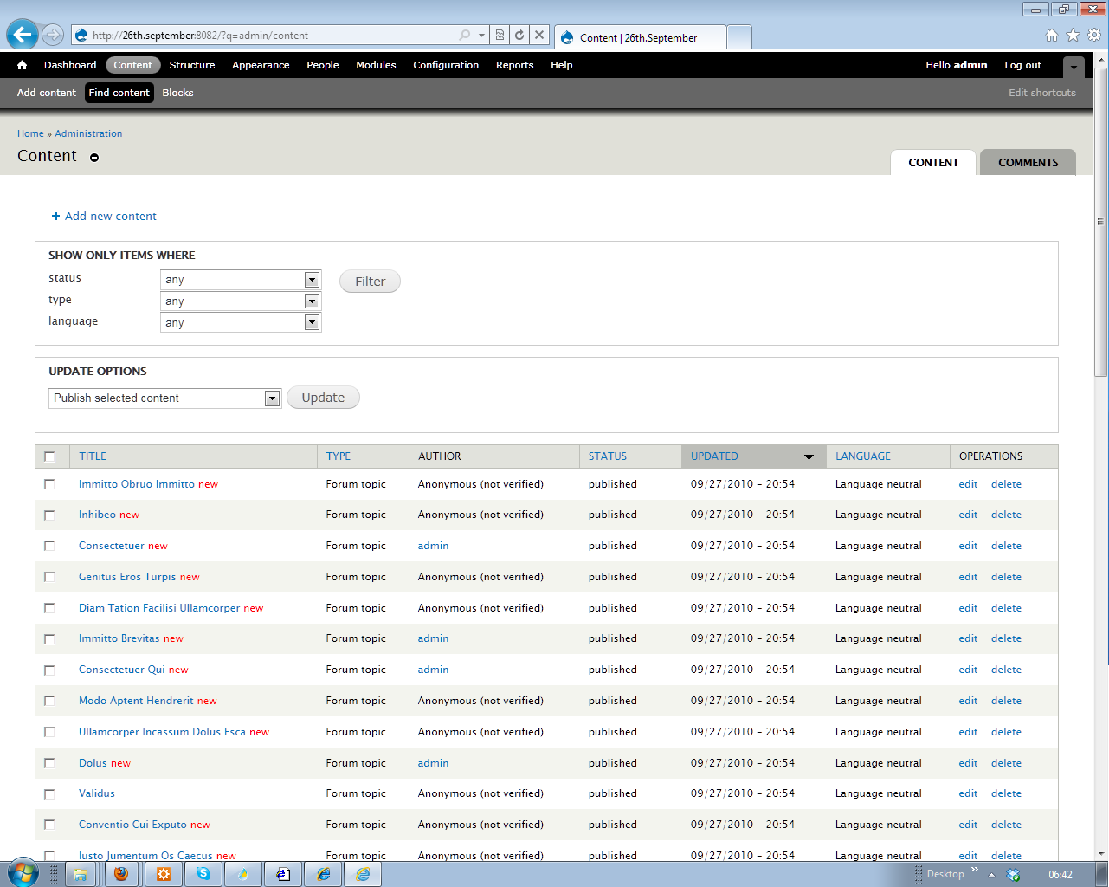
Task: Open the Publish selected content dropdown
Action: [x=272, y=398]
